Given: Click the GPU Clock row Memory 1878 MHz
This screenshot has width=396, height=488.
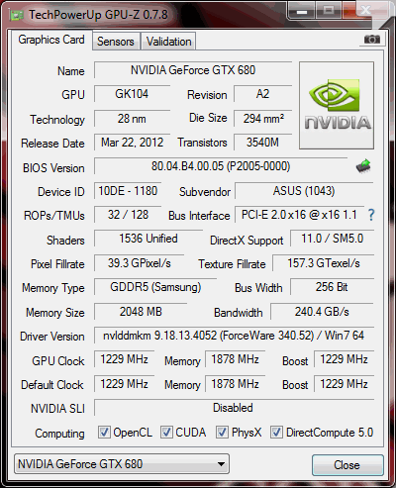Looking at the screenshot, I should click(235, 359).
